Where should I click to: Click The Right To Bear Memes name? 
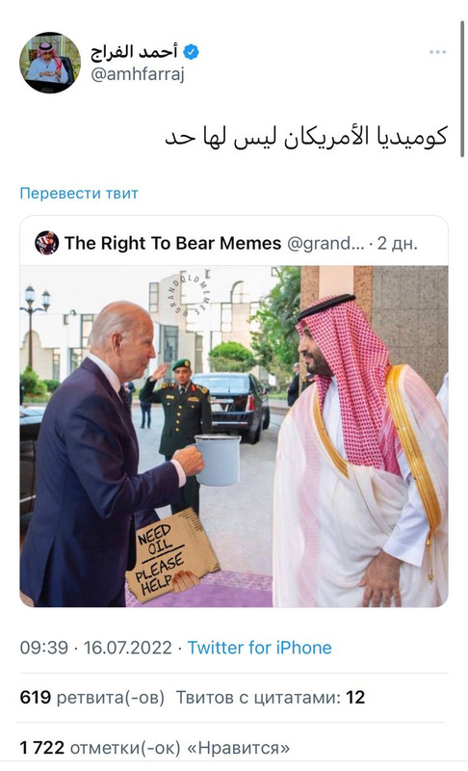click(173, 243)
